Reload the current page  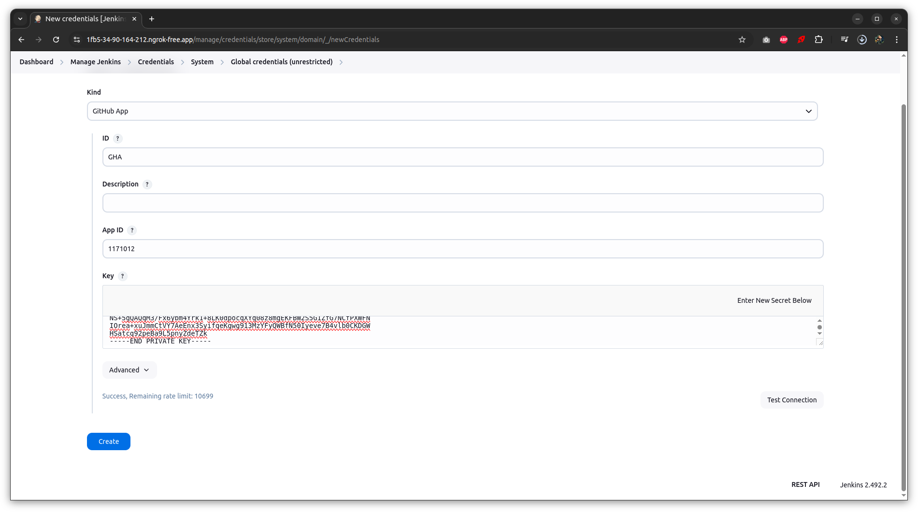[x=56, y=40]
